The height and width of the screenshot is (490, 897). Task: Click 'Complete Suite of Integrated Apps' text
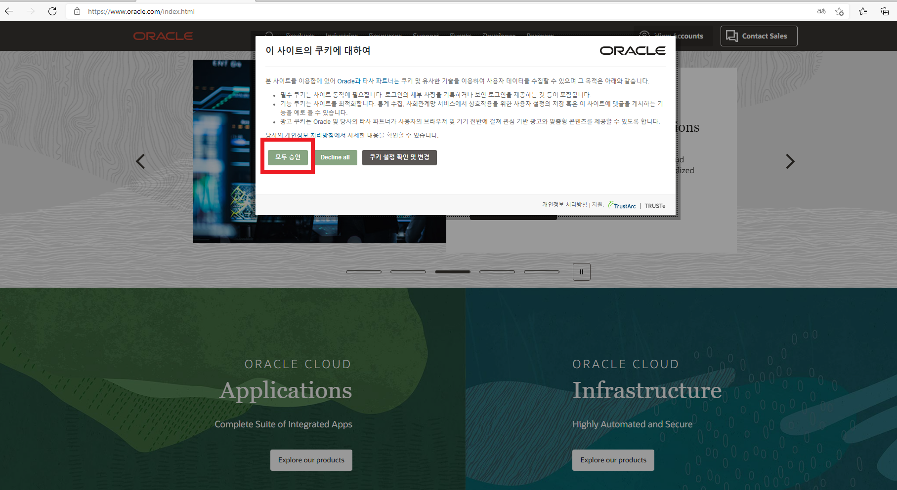(283, 424)
